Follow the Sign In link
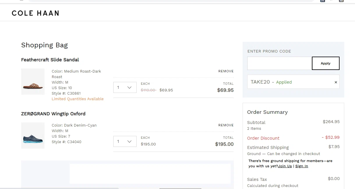This screenshot has height=189, width=355. tap(302, 166)
